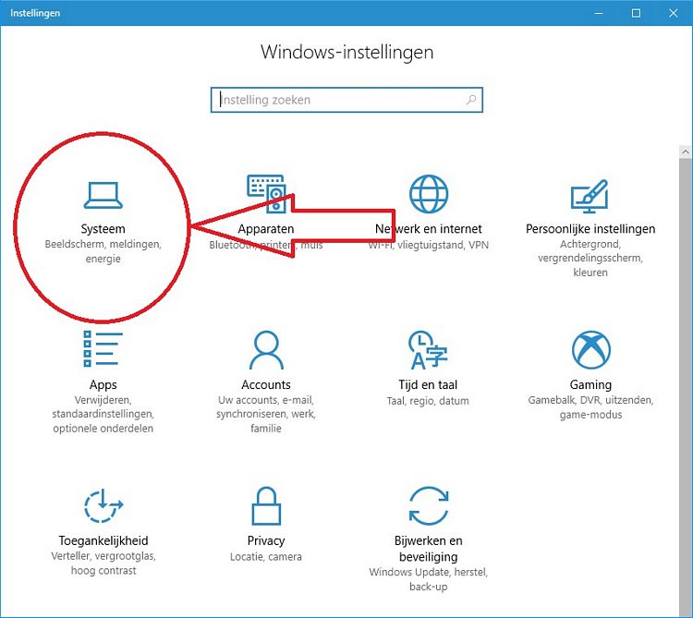Click the magnifier icon in search box
Screen dimensions: 693x618
pos(471,100)
